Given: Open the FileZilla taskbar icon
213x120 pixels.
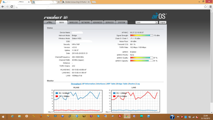Looking at the screenshot, I should 120,116.
